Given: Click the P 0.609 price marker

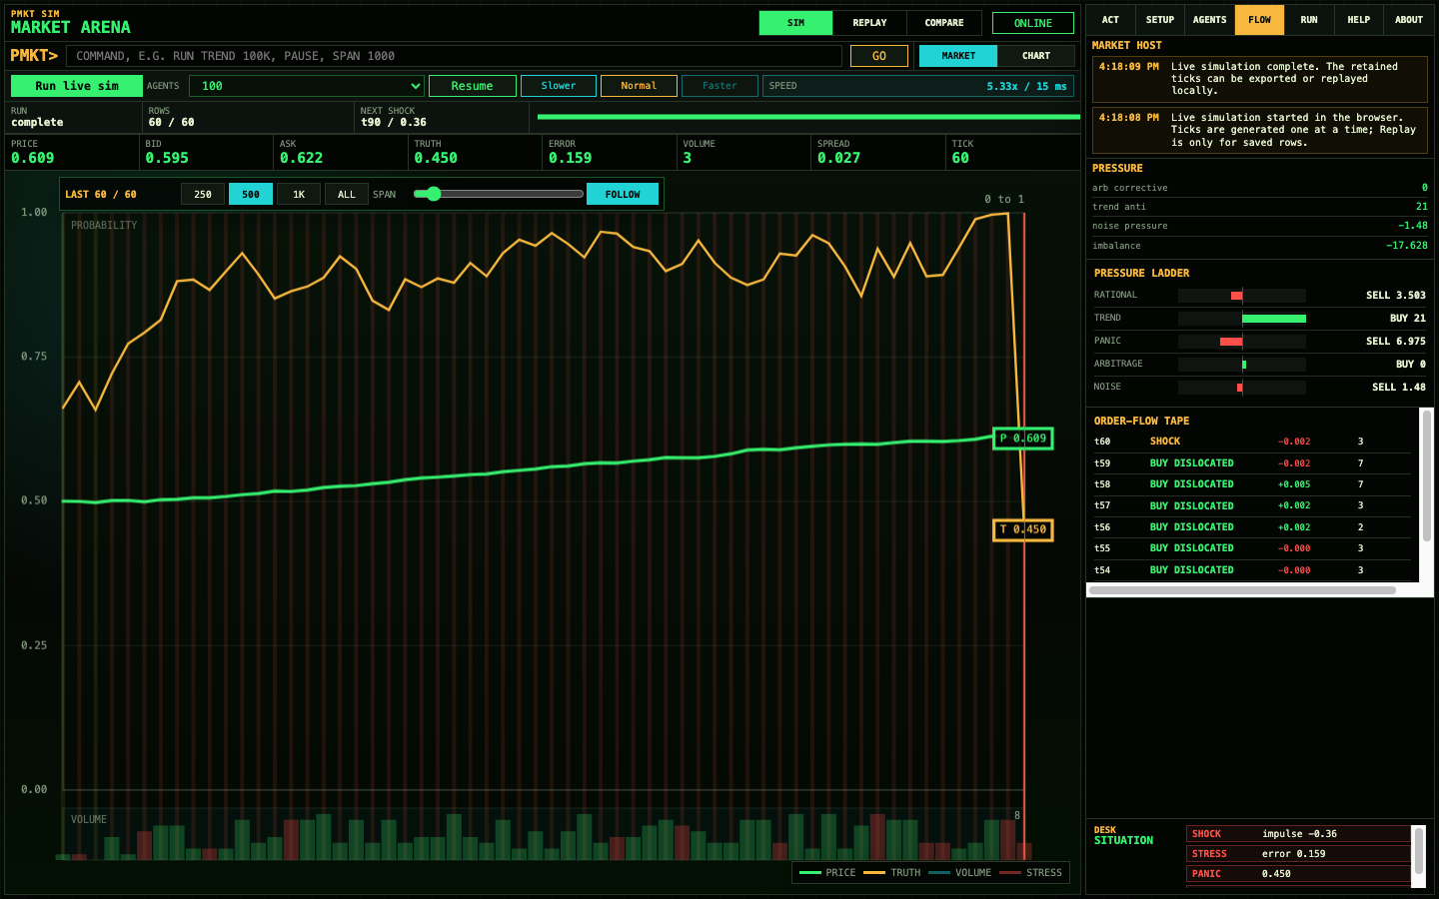Looking at the screenshot, I should (1023, 439).
